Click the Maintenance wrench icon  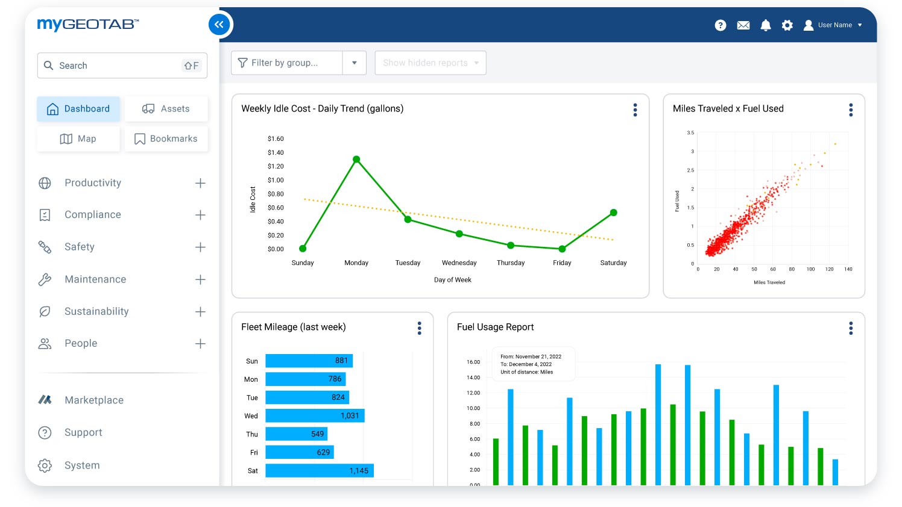click(x=45, y=279)
